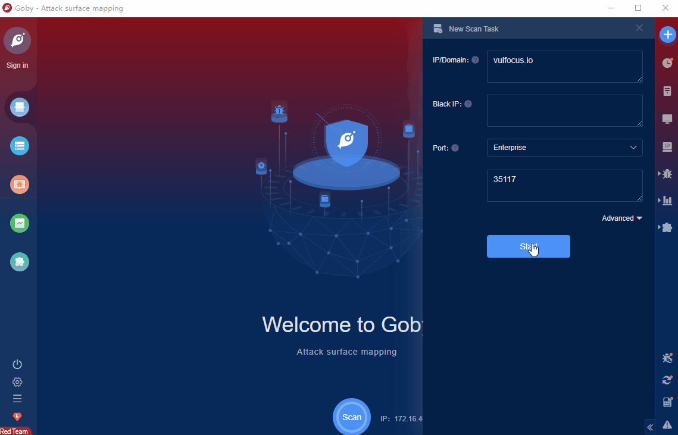Screen dimensions: 678x435
Task: Click the Black IP text field
Action: [x=564, y=111]
